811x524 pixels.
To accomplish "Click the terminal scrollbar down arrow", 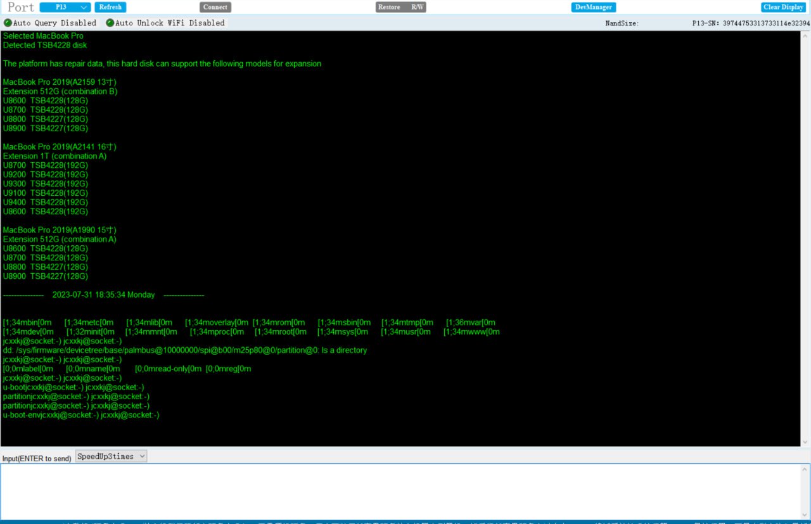I will [805, 442].
